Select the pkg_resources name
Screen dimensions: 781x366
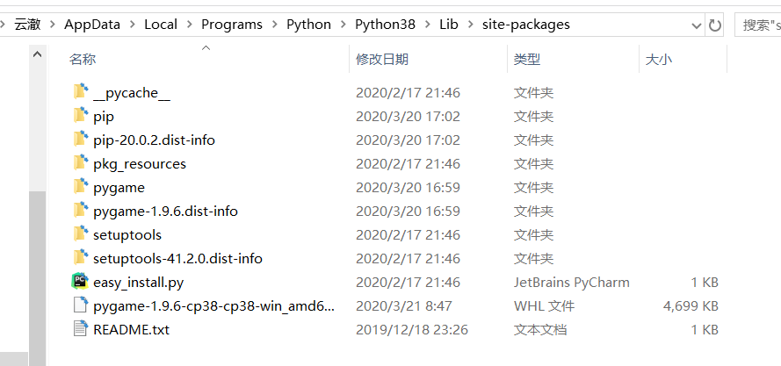pyautogui.click(x=140, y=164)
